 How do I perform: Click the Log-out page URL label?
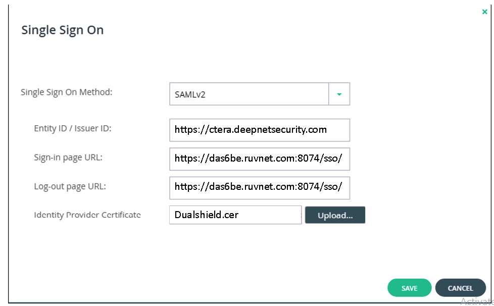70,186
